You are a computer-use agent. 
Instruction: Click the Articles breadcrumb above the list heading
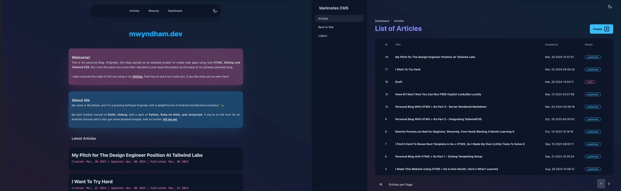[x=399, y=21]
